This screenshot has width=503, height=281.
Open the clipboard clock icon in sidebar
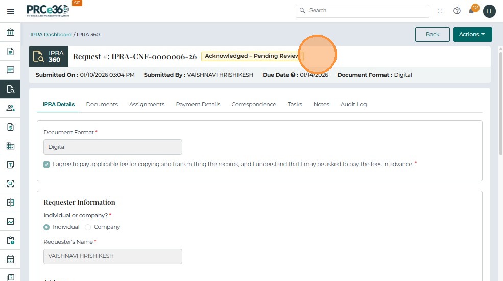[10, 240]
